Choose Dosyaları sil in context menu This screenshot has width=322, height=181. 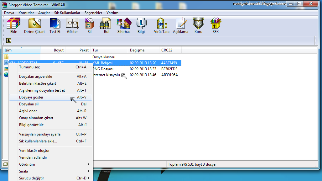[50, 104]
